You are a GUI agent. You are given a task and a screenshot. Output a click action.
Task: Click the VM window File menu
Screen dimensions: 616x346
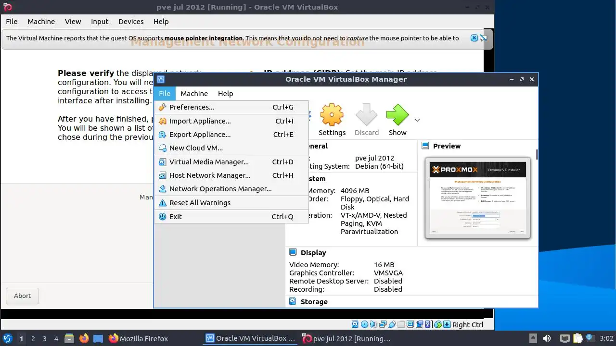[x=12, y=22]
